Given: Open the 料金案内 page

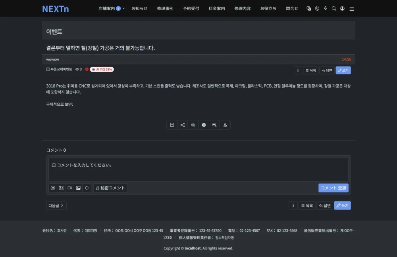Looking at the screenshot, I should pos(217,9).
